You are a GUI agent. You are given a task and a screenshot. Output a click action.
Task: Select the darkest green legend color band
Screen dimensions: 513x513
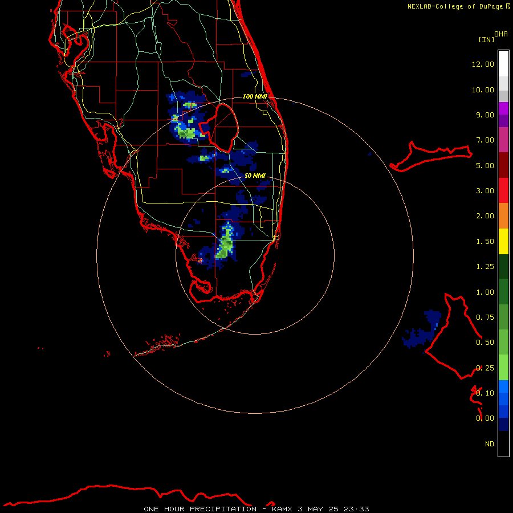tap(503, 266)
